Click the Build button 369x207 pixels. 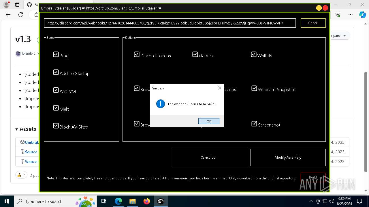313,177
